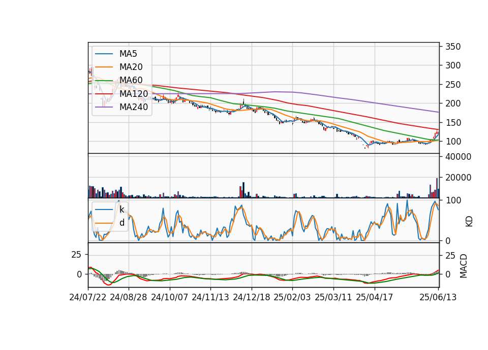
Task: Click the 24/07/22 date label
Action: point(88,297)
